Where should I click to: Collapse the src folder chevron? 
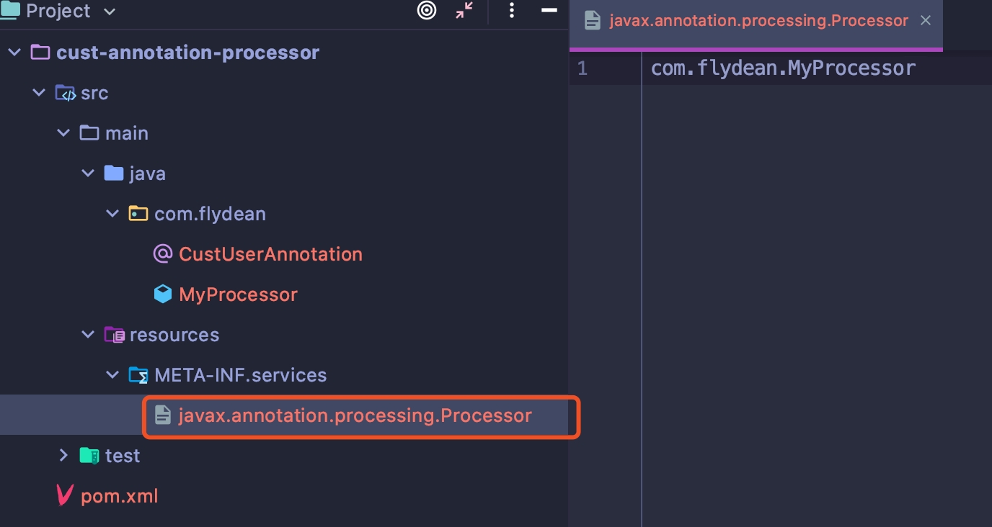pos(39,93)
